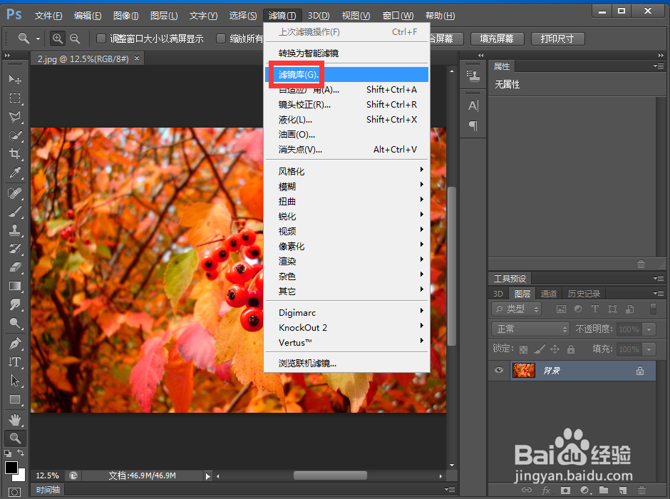Open the Paragraph panel icon

click(x=473, y=125)
